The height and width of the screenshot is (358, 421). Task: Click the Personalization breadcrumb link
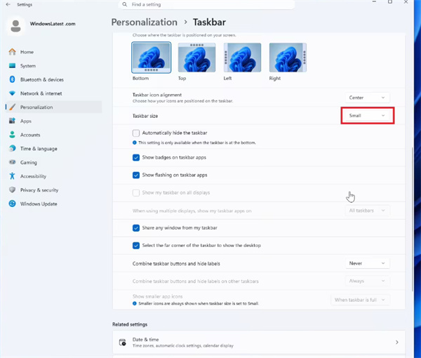tap(144, 22)
